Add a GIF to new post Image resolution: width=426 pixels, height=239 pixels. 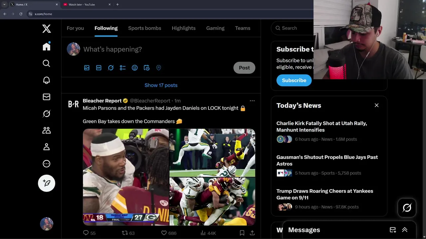[99, 68]
